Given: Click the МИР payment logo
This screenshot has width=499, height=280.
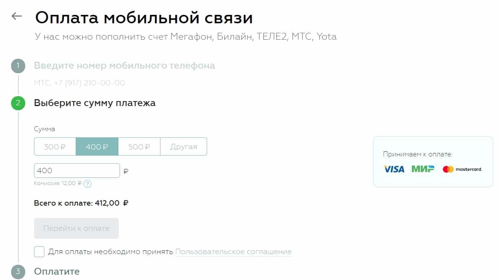Looking at the screenshot, I should [x=423, y=169].
